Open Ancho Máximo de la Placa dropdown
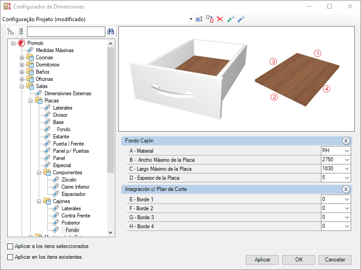Image resolution: width=361 pixels, height=270 pixels. pos(347,160)
